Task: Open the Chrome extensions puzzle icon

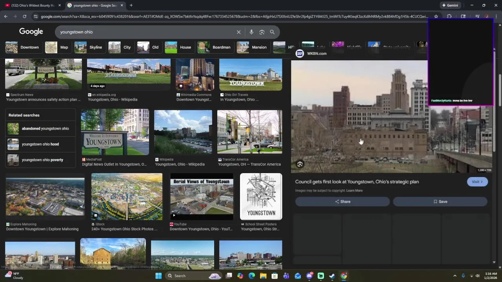Action: (449, 16)
